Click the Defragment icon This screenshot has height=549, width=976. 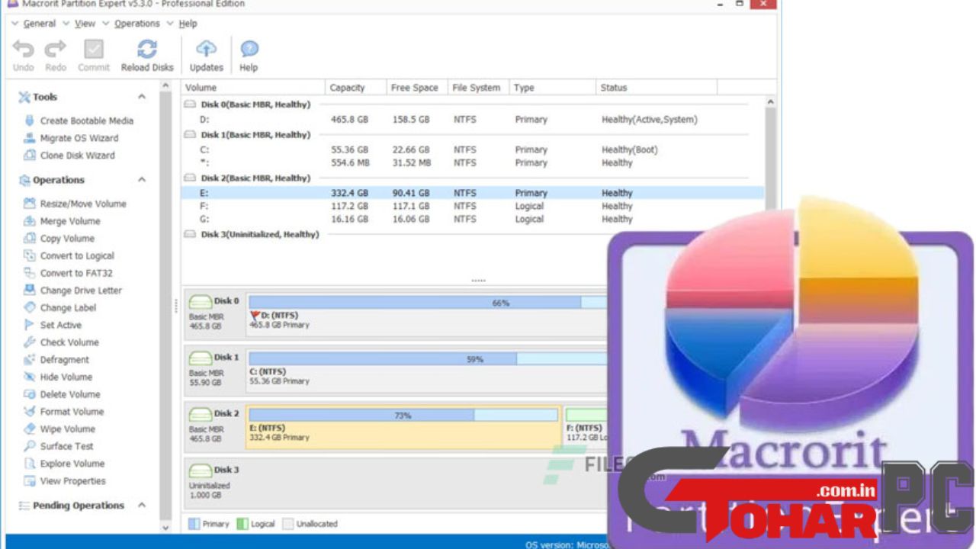pos(30,360)
